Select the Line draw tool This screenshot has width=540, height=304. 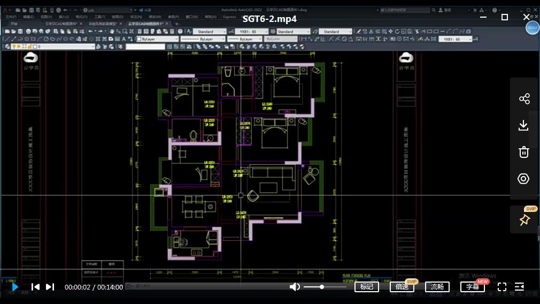coord(7,39)
